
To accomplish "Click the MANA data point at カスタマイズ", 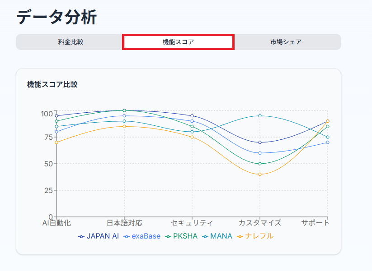I will [x=260, y=116].
